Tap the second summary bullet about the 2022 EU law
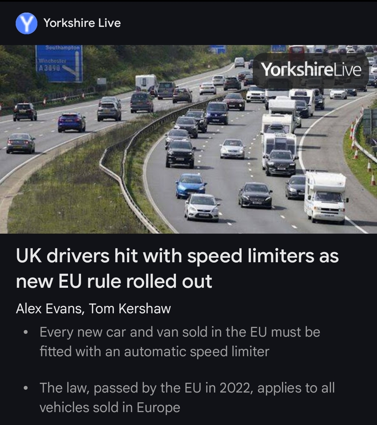Viewport: 377px width, 425px height. click(187, 397)
